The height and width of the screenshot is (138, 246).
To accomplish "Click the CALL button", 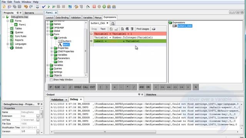I will [x=85, y=87].
